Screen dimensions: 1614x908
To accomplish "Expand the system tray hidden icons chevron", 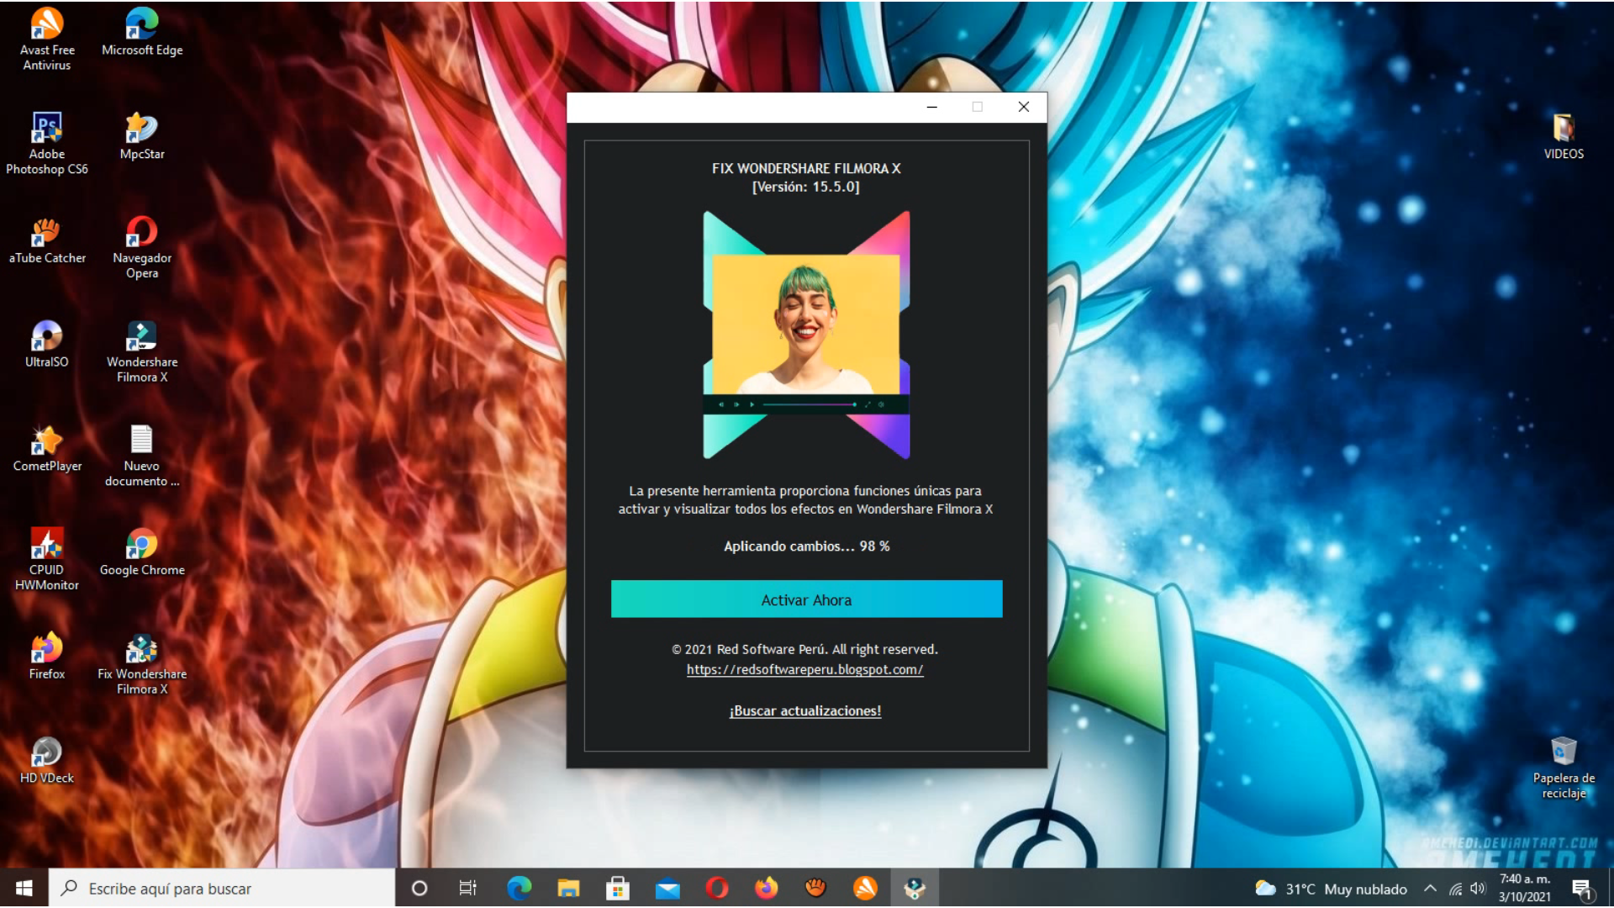I will point(1430,889).
